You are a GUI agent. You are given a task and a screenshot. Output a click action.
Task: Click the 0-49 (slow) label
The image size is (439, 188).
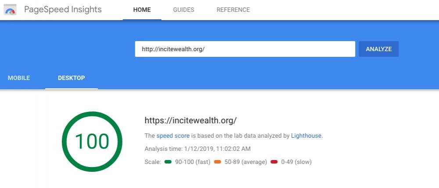296,162
